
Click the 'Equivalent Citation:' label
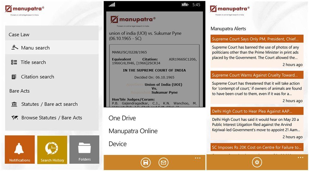coord(135,59)
